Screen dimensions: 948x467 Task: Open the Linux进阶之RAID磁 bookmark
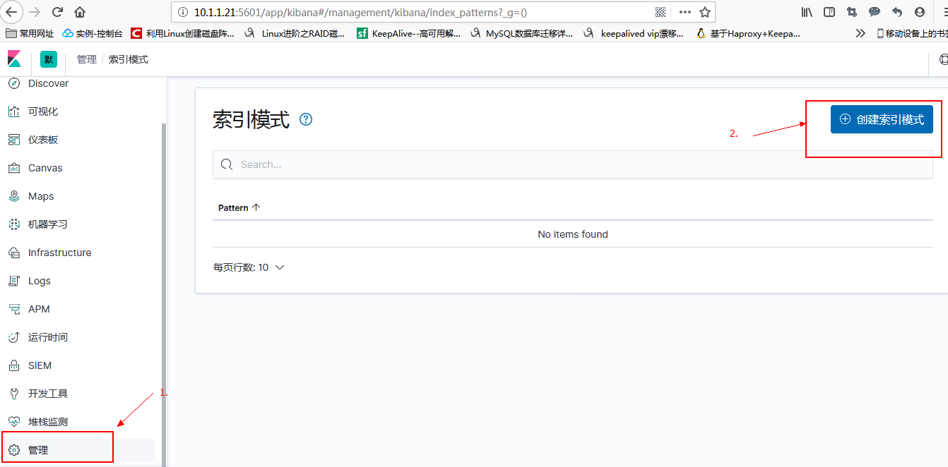click(295, 33)
